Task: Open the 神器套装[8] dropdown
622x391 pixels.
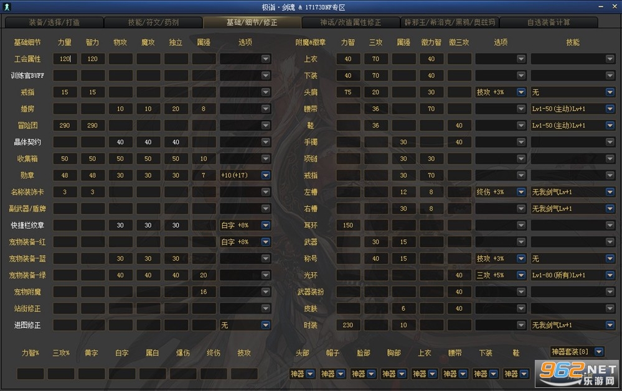Action: (x=599, y=352)
